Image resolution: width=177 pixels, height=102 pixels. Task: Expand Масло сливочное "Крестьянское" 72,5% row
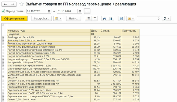click(3, 65)
